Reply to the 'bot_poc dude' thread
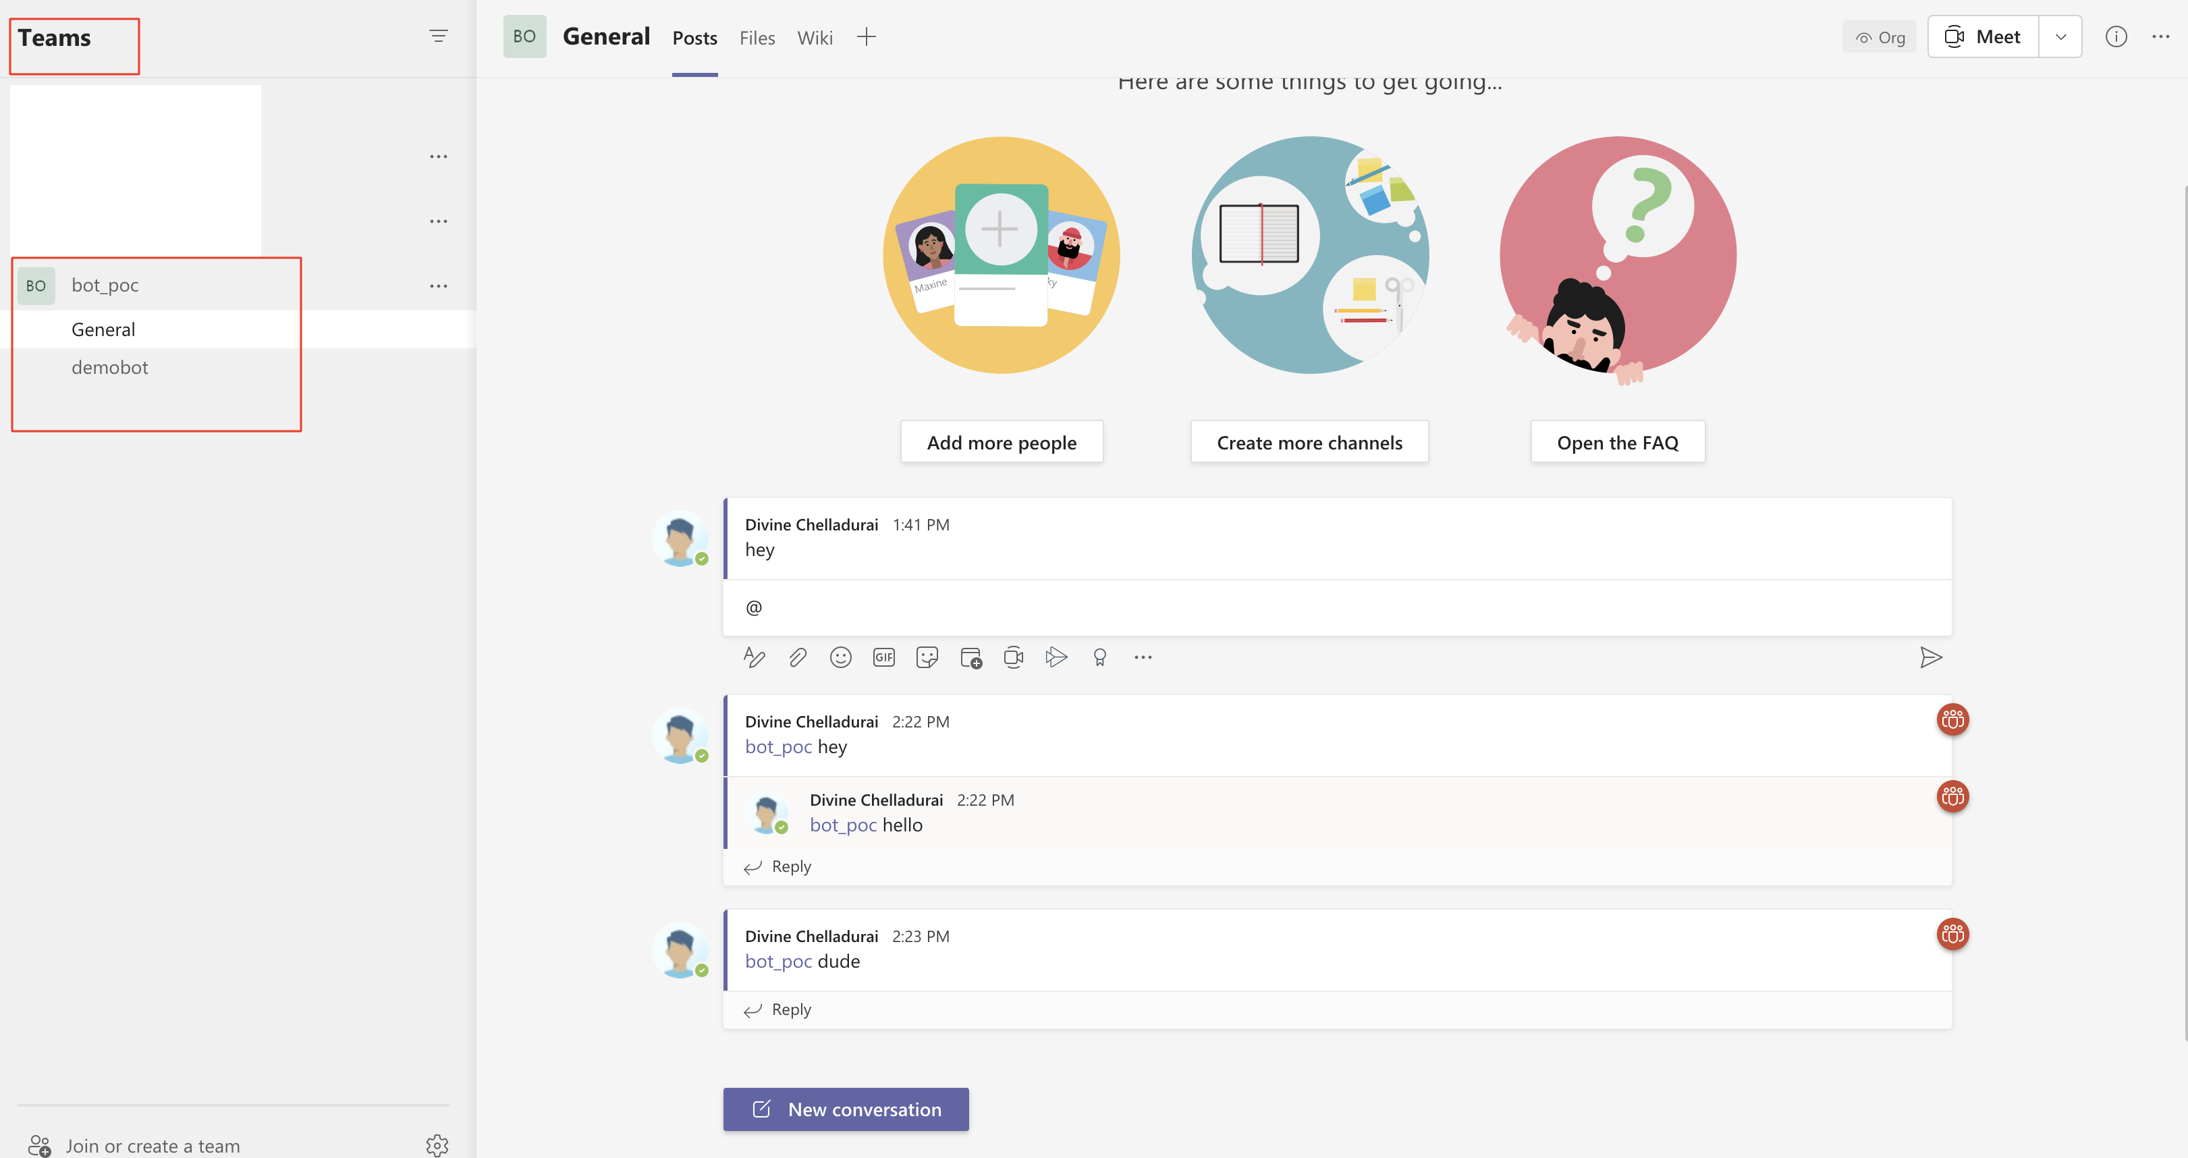 (x=778, y=1010)
